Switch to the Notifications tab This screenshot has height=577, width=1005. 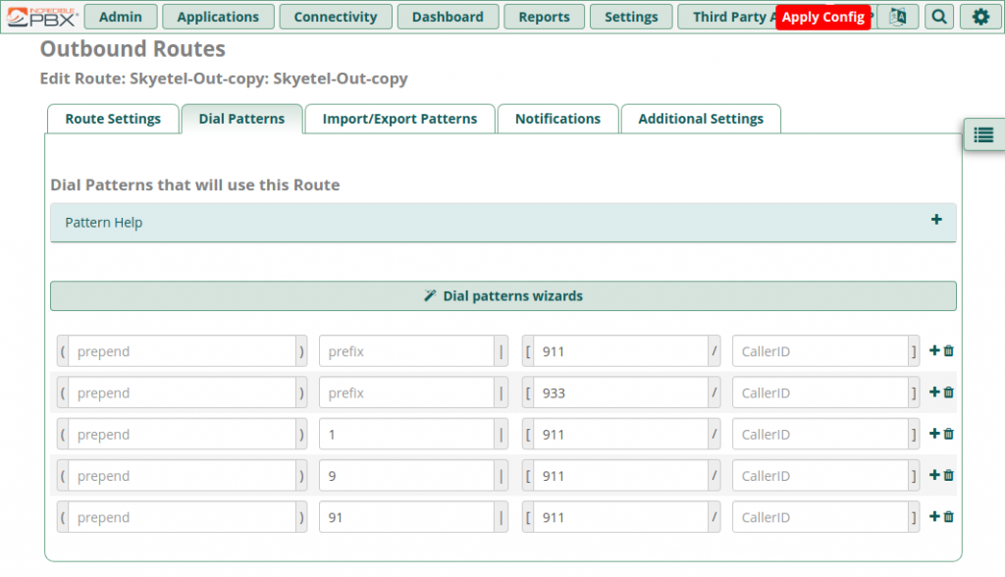pos(557,119)
